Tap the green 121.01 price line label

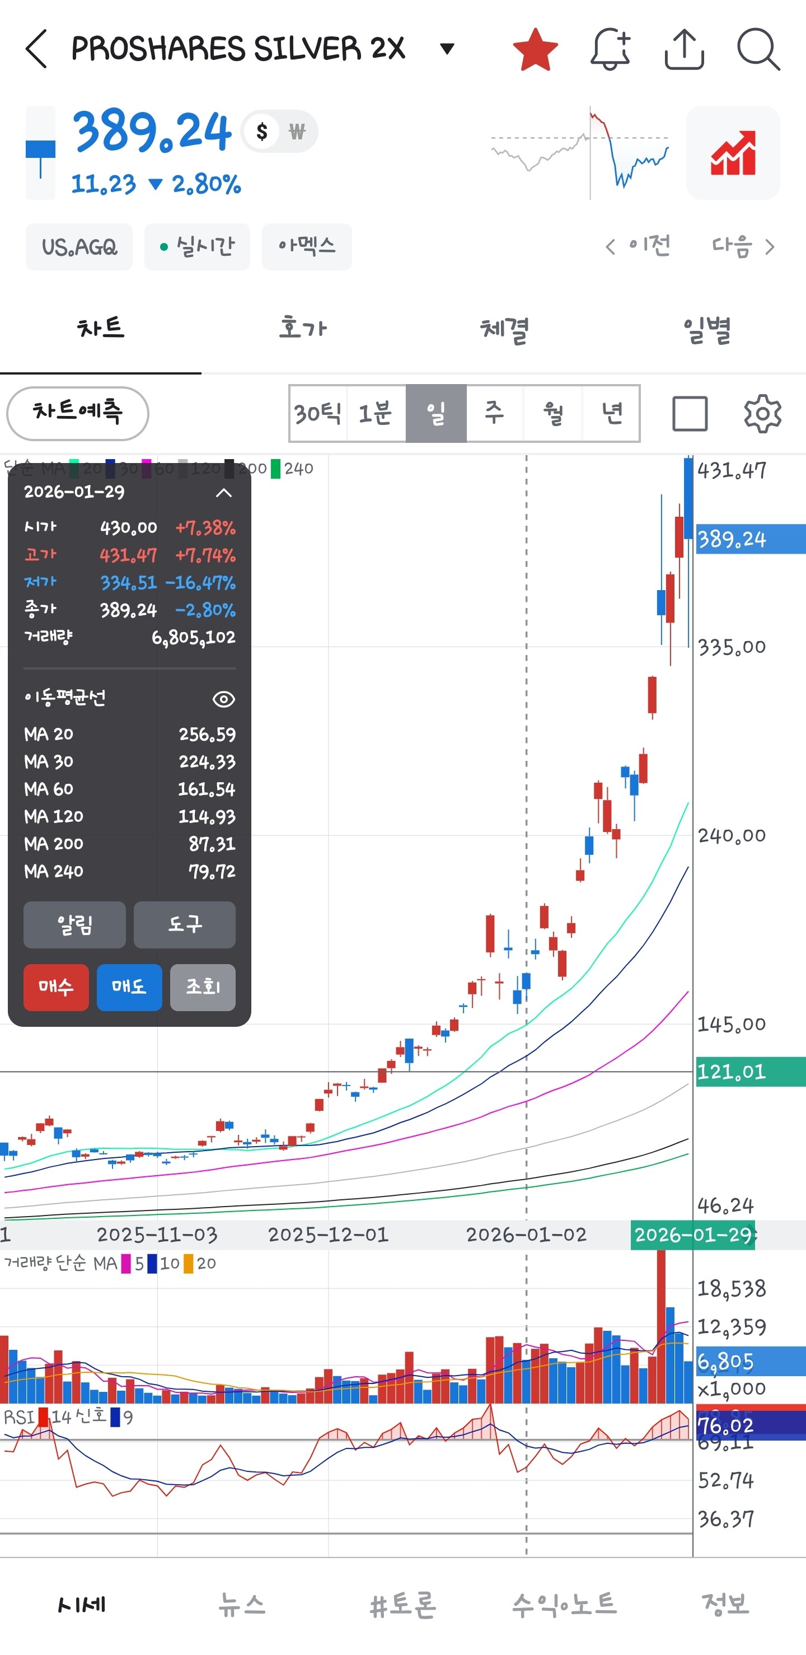[751, 1072]
